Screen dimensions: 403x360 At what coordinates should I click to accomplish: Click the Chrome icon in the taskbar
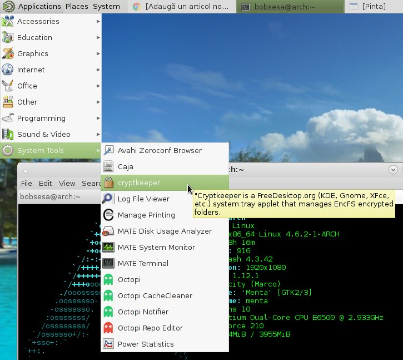[x=137, y=7]
